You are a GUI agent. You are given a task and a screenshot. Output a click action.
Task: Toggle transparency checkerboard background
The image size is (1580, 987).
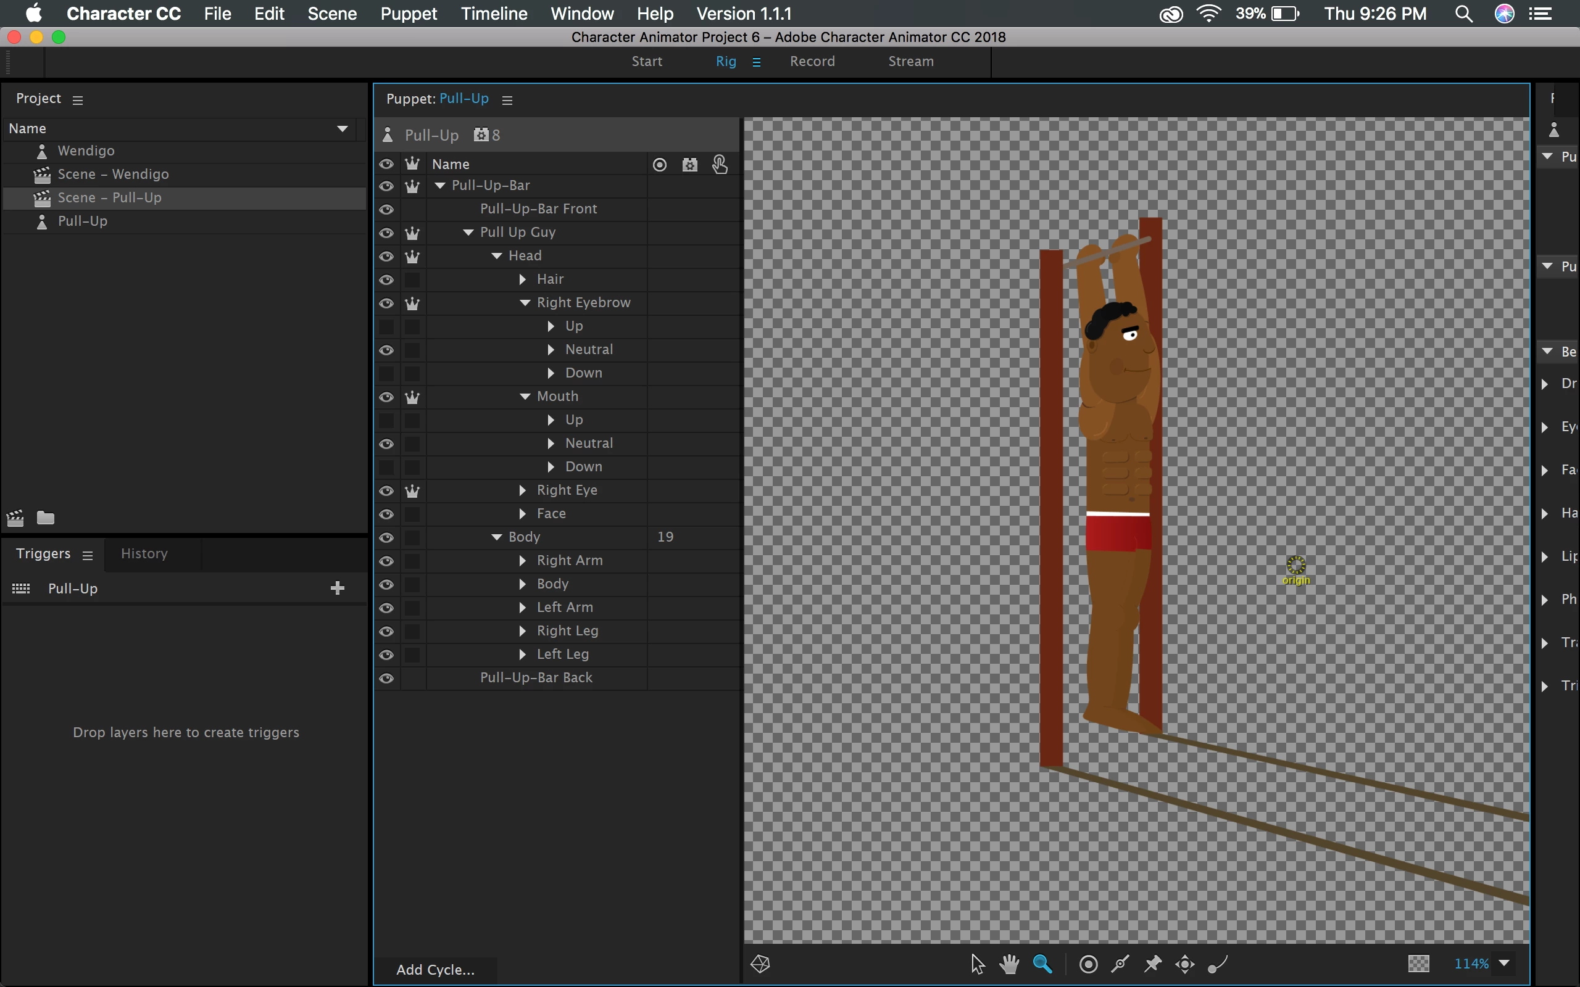tap(1419, 964)
